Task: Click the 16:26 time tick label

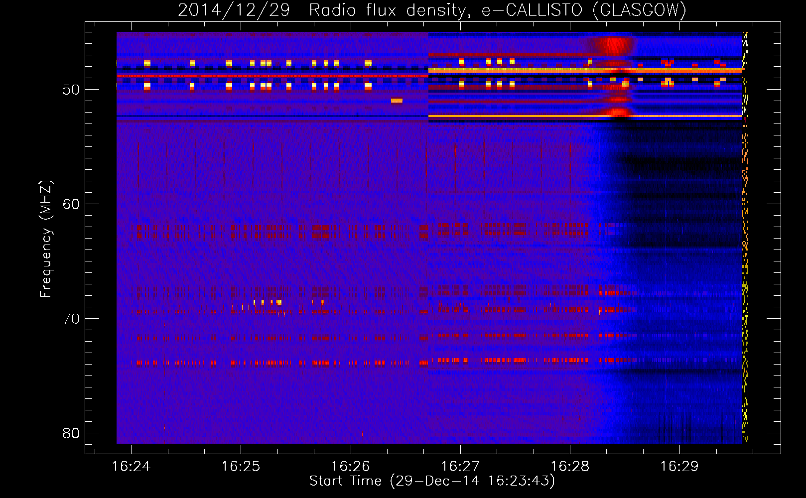Action: 351,467
